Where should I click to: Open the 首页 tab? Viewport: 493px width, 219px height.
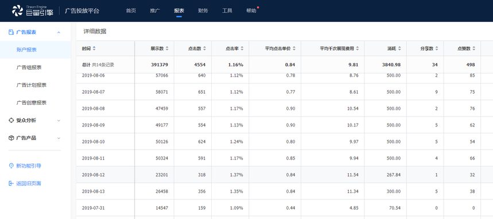[x=131, y=11]
